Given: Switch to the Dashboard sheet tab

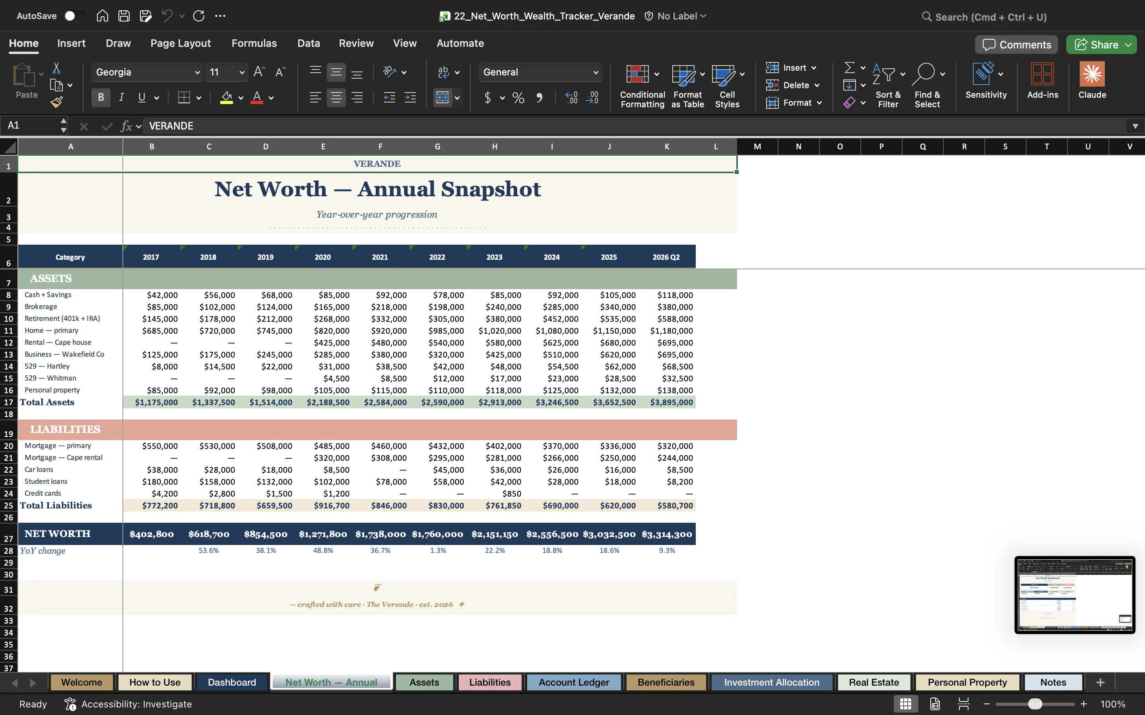Looking at the screenshot, I should click(232, 682).
